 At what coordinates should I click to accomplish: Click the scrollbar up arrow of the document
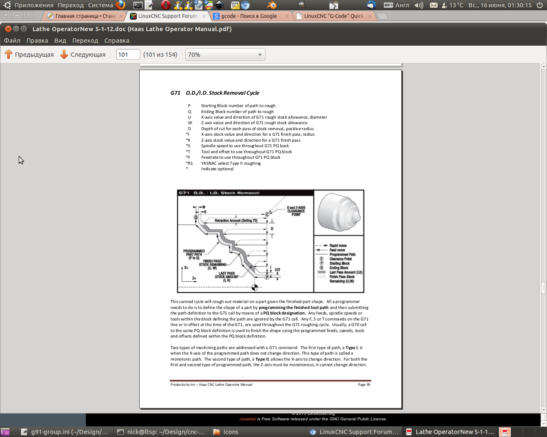point(544,67)
